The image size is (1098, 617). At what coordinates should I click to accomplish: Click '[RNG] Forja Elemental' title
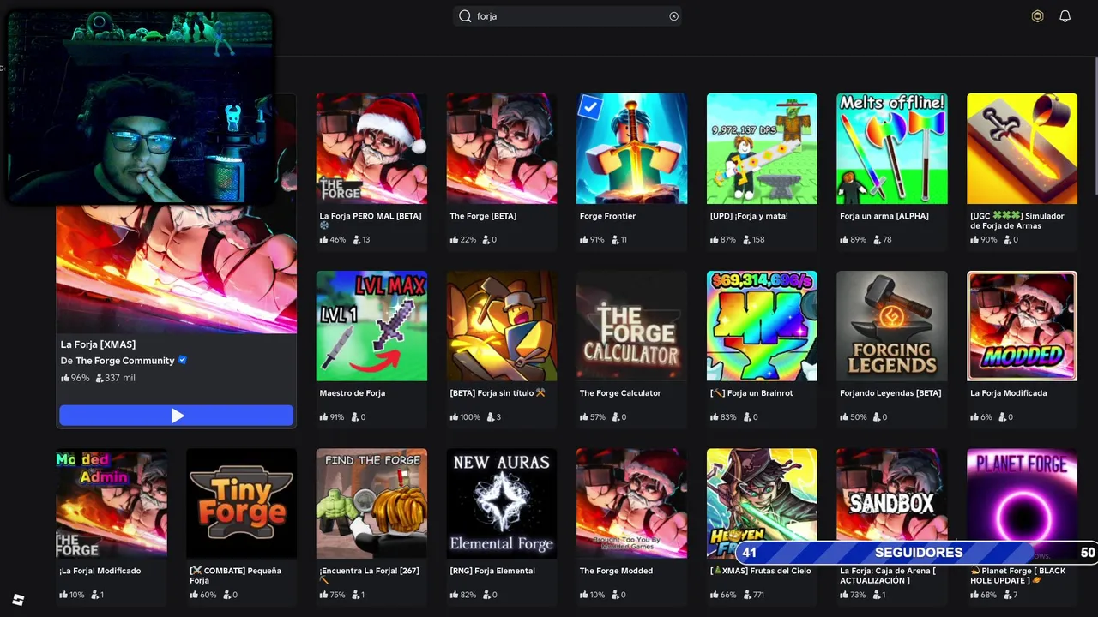pos(492,571)
